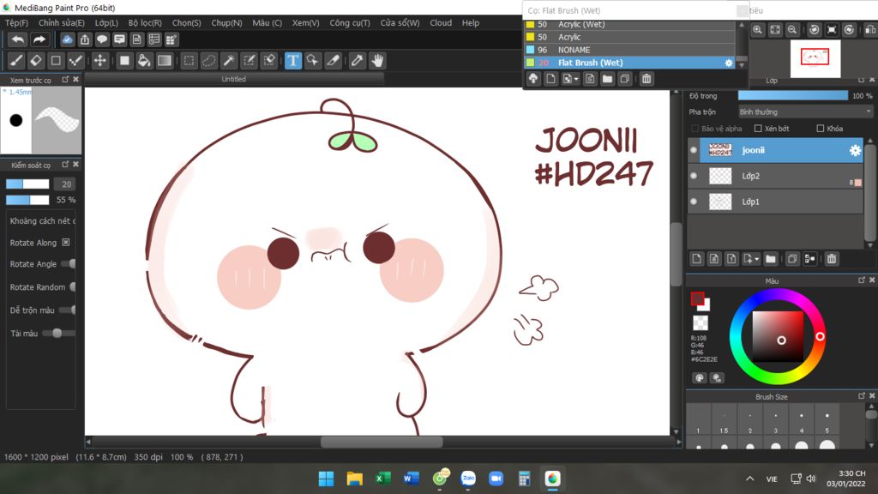Click the export share icon
878x494 pixels.
tap(85, 39)
